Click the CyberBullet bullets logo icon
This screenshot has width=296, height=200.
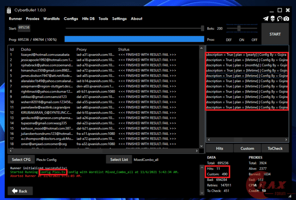(9, 10)
